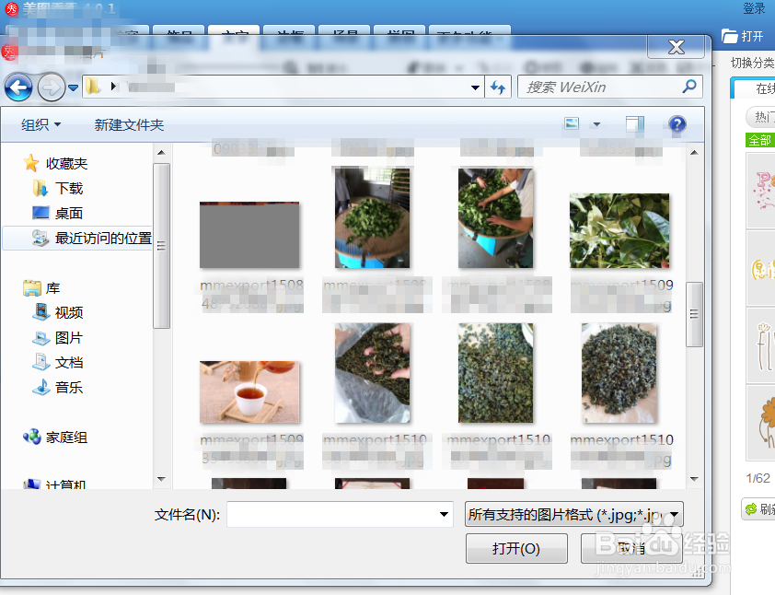This screenshot has width=775, height=595.
Task: Expand the address bar path dropdown
Action: pos(475,87)
